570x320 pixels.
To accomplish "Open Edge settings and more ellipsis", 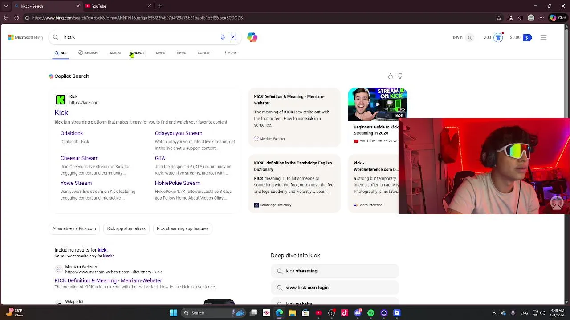I will coord(541,18).
